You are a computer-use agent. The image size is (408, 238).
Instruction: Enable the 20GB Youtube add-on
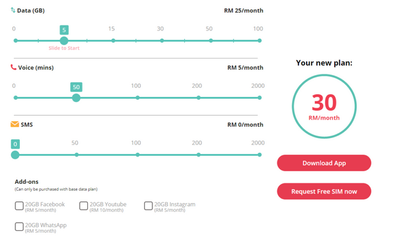tap(84, 206)
